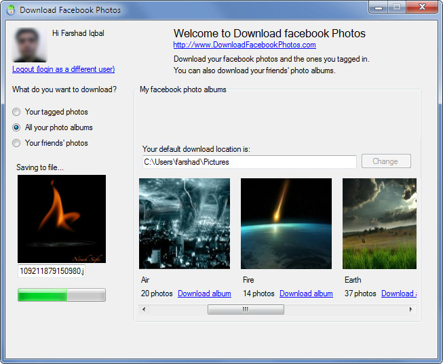Screen dimensions: 443x364
Task: Click the 'Earth' album name
Action: [x=353, y=280]
